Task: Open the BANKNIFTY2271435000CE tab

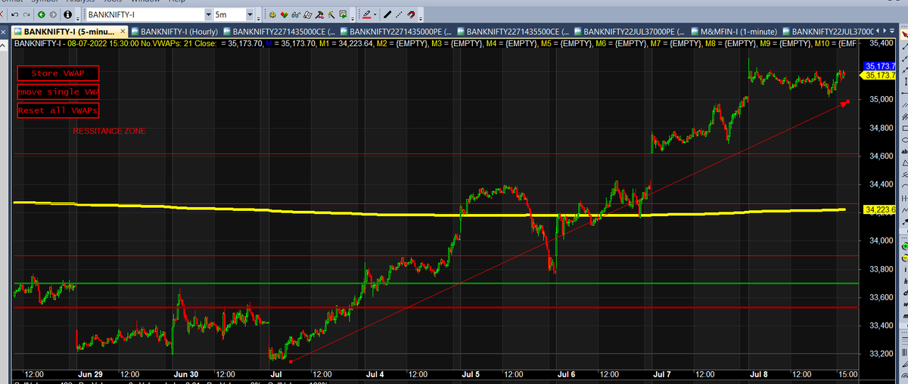Action: 281,32
